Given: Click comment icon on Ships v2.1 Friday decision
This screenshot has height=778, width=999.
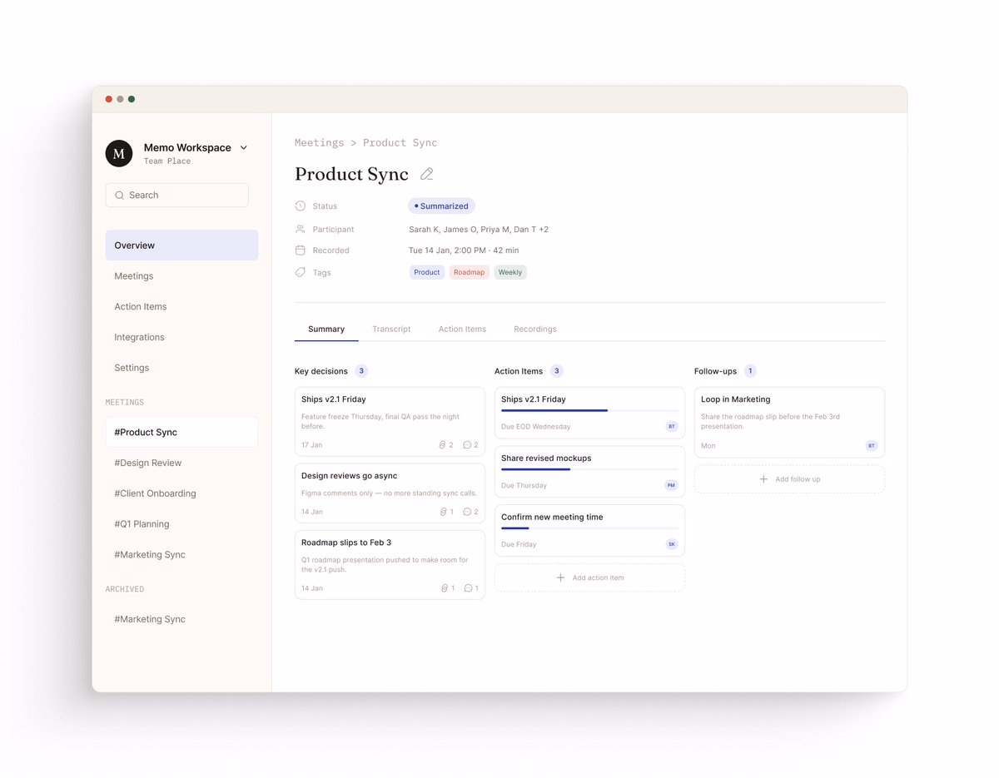Looking at the screenshot, I should click(467, 445).
